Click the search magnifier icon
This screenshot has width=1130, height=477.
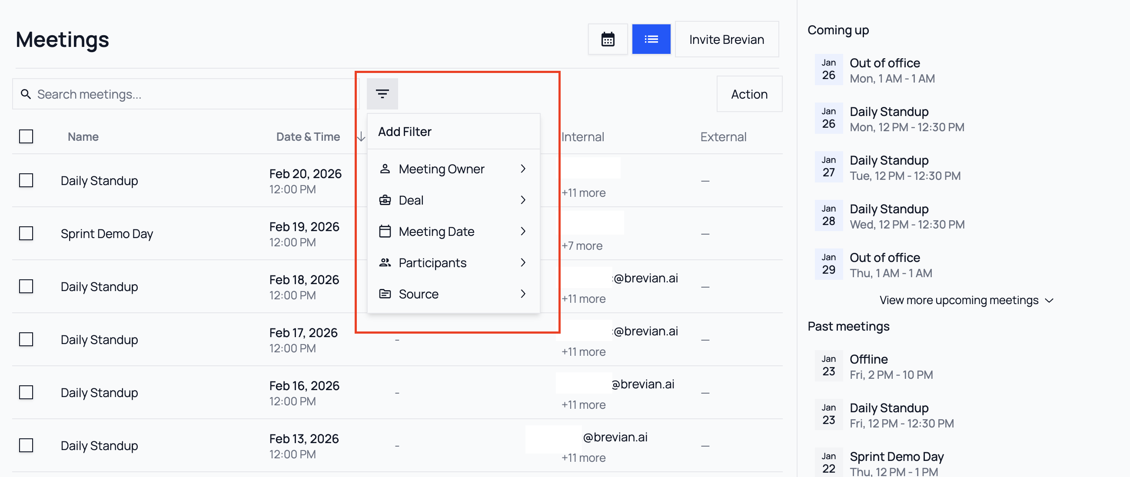[x=26, y=94]
